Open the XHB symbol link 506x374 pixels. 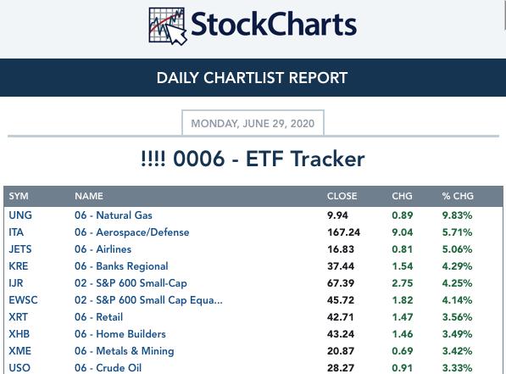coord(19,334)
